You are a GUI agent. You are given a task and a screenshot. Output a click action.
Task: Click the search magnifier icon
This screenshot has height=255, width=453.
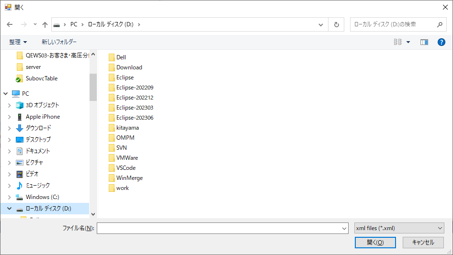(440, 24)
